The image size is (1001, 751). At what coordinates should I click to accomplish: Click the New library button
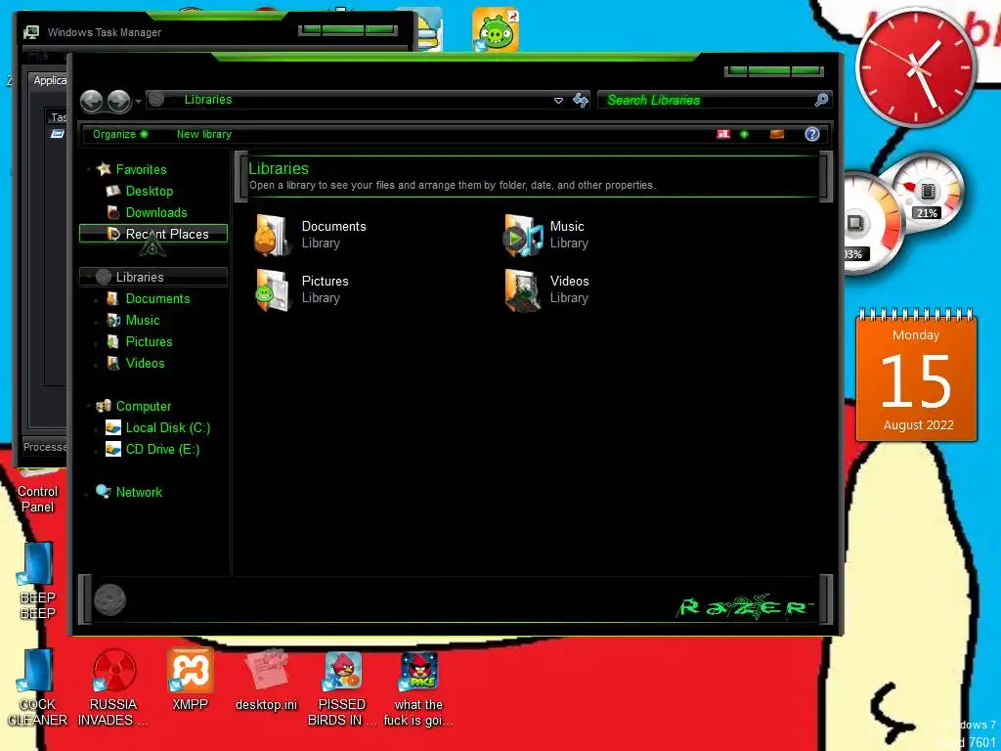203,134
